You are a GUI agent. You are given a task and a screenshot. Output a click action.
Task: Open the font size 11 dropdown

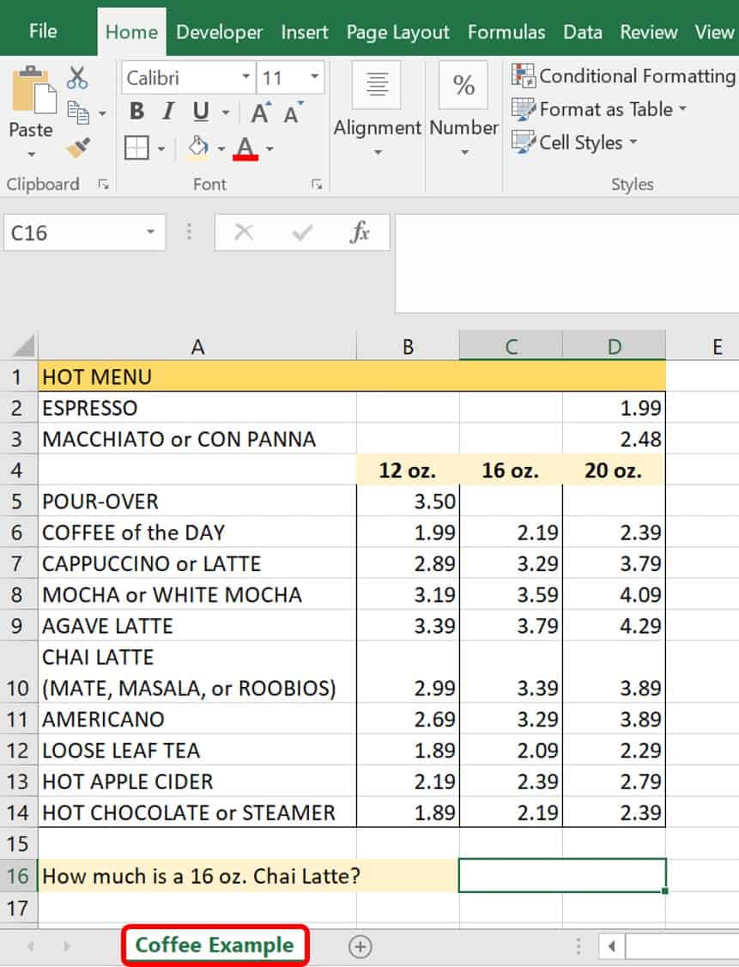click(x=314, y=77)
